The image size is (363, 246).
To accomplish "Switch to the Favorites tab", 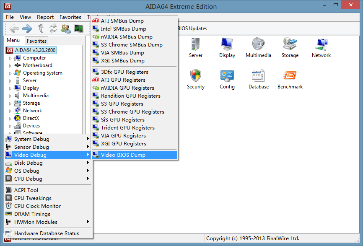I will (x=36, y=41).
